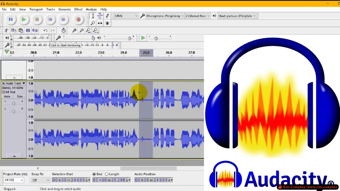
Task: Open the Microphone recording device dropdown
Action: [165, 16]
